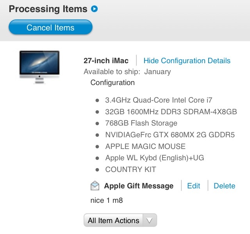The image size is (250, 234).
Task: Click the 768GB Flash Storage entry
Action: coord(141,123)
